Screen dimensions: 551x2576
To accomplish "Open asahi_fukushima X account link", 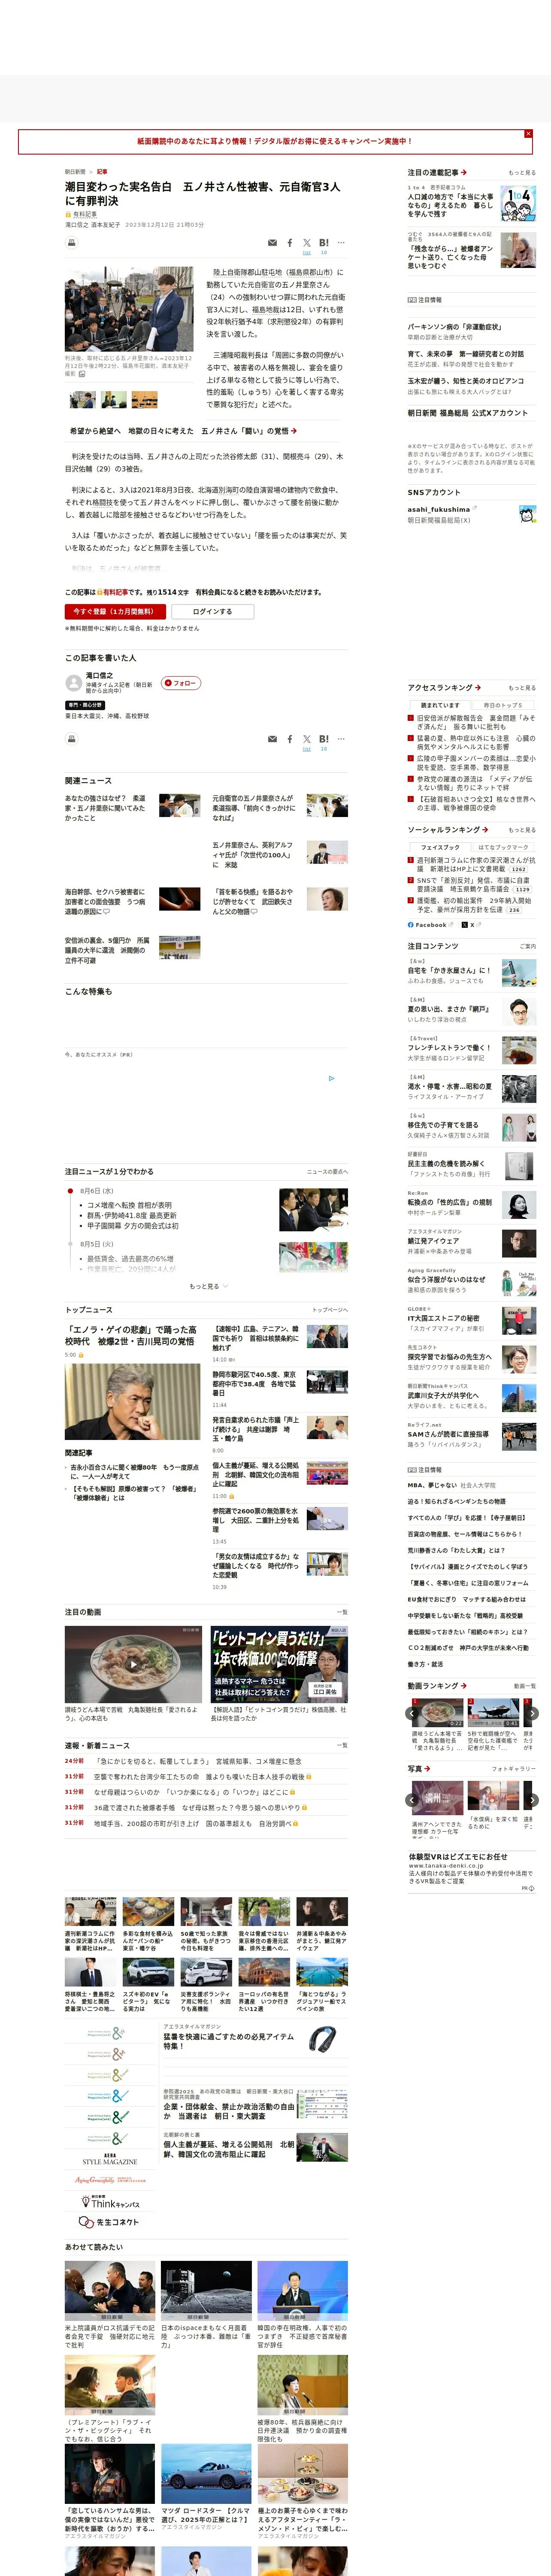I will (x=438, y=509).
